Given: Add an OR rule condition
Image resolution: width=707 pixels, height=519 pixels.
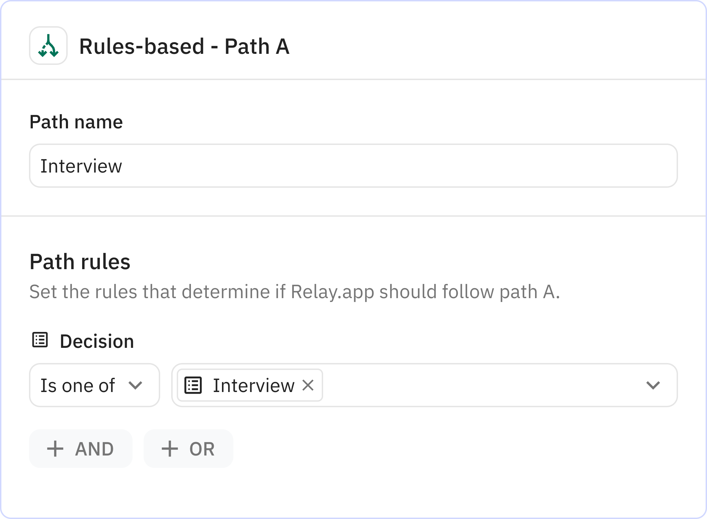Looking at the screenshot, I should tap(188, 449).
